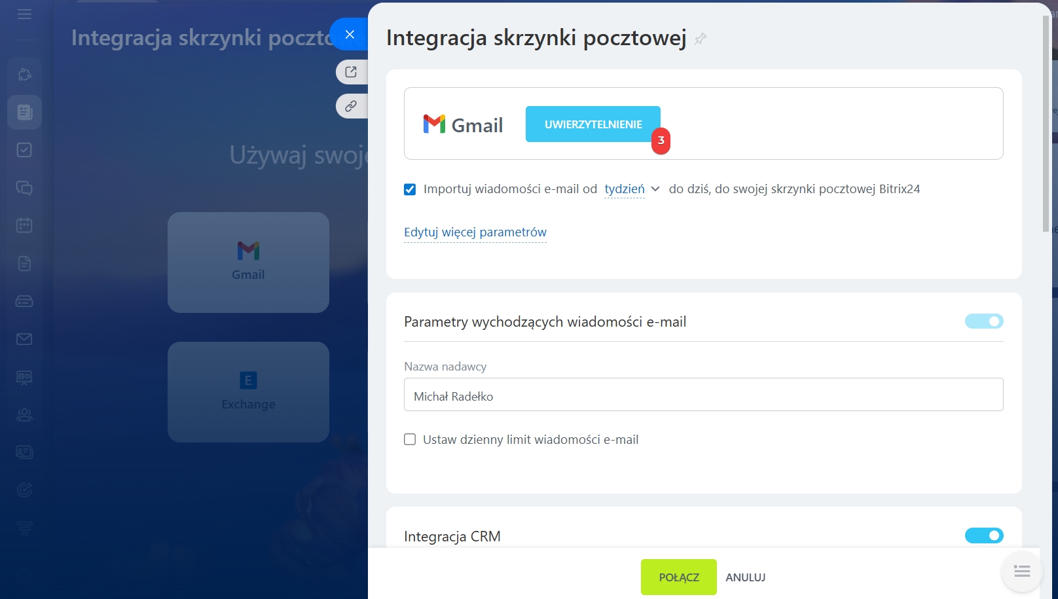Copy link to page icon

[352, 106]
